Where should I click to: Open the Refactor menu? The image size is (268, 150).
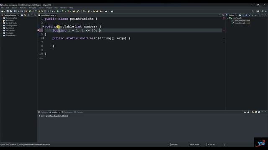click(x=23, y=8)
